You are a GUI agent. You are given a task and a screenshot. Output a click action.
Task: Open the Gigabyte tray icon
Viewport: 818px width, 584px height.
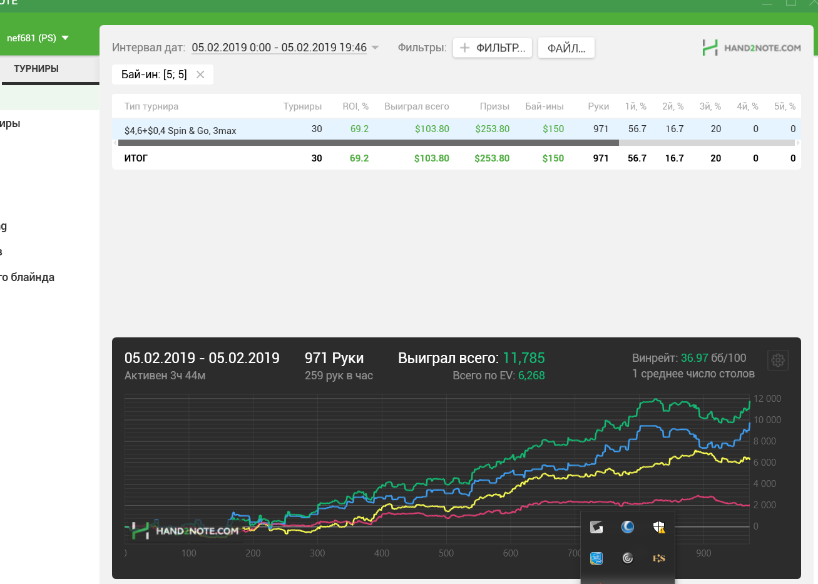click(596, 527)
